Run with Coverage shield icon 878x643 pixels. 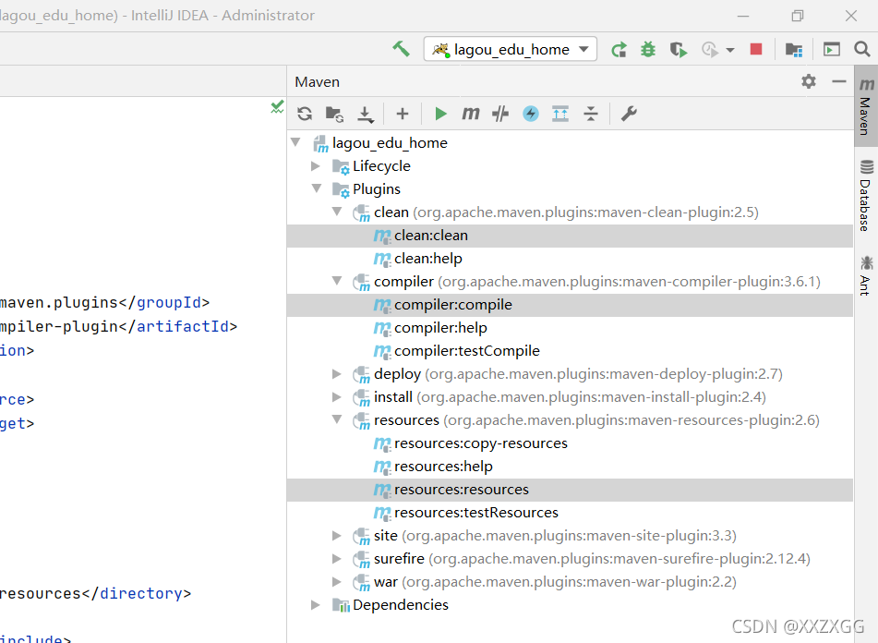pyautogui.click(x=678, y=50)
